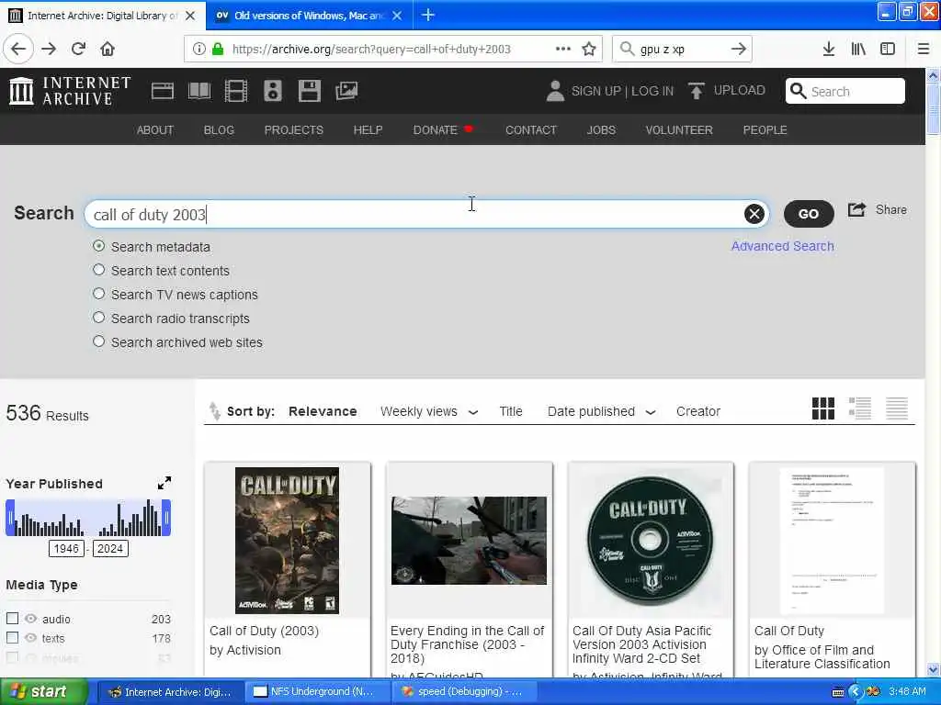
Task: Open the Images icon in header
Action: (x=346, y=91)
